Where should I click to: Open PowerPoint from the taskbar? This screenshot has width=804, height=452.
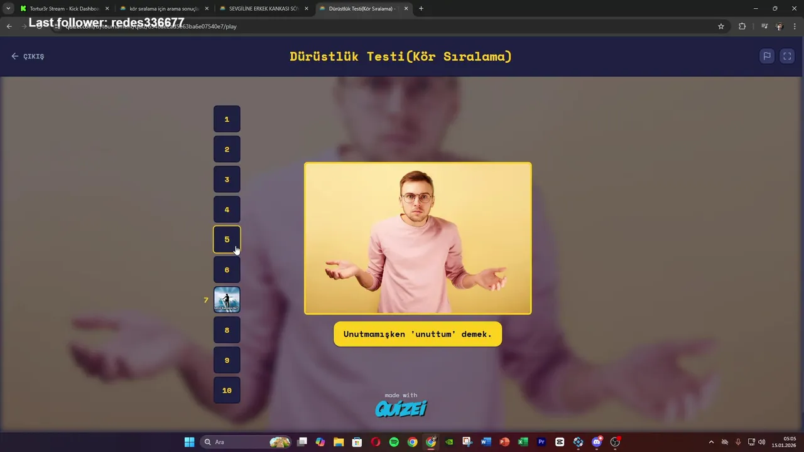click(504, 442)
